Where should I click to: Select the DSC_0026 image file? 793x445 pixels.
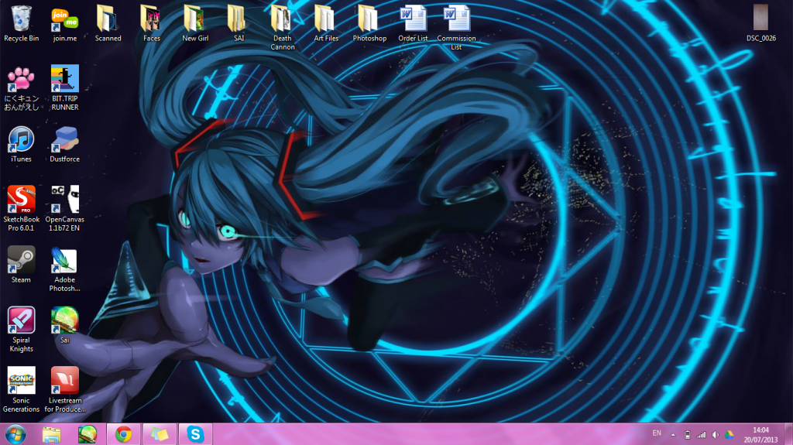760,23
